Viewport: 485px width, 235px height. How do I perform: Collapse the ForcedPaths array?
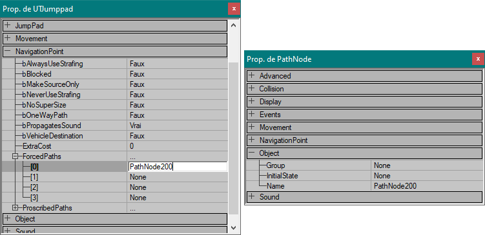[15, 156]
